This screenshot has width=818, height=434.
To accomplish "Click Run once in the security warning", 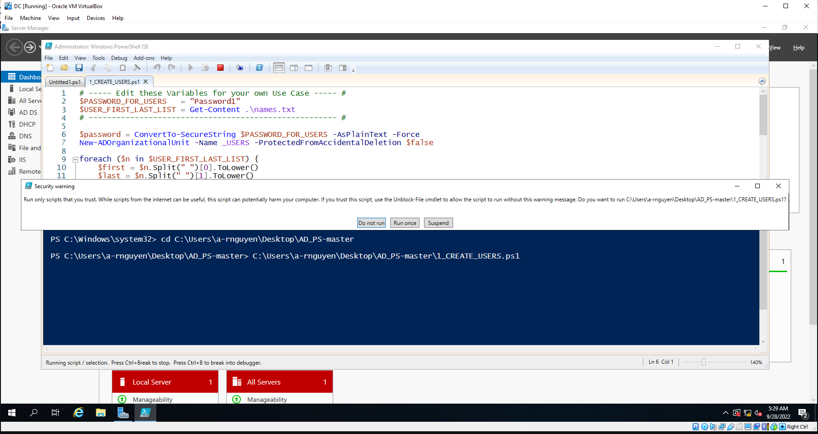I will [405, 223].
